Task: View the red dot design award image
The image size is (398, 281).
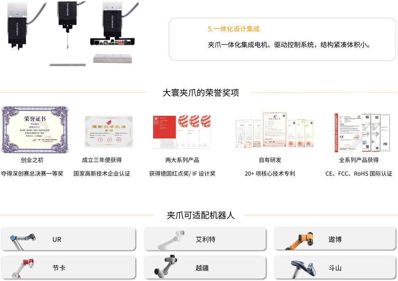Action: (182, 132)
